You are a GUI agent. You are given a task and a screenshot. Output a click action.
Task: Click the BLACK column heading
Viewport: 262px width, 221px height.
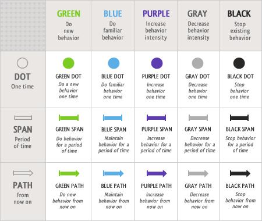[x=239, y=14]
